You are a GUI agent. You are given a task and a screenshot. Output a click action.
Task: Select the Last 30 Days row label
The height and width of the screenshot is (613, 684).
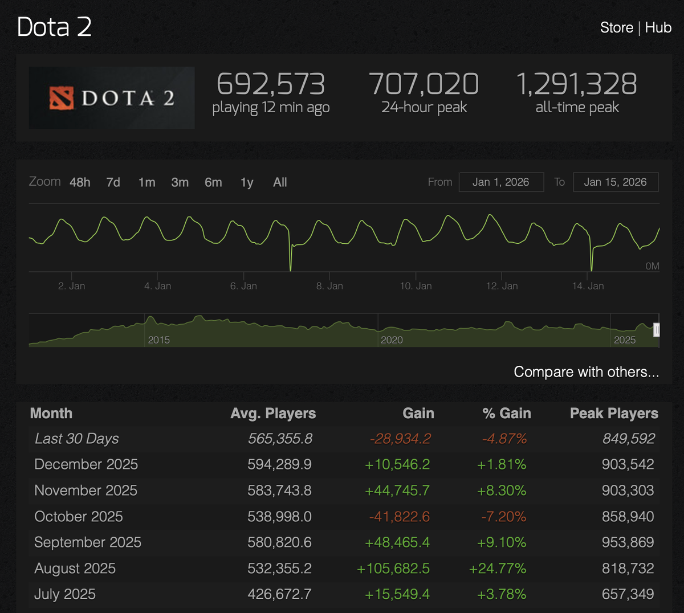point(77,439)
